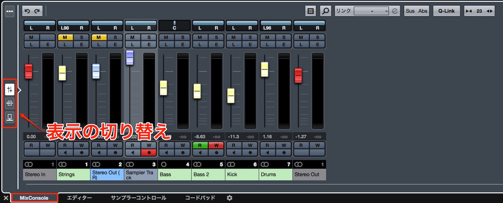Open Edit channel settings for Strings

(x=81, y=44)
